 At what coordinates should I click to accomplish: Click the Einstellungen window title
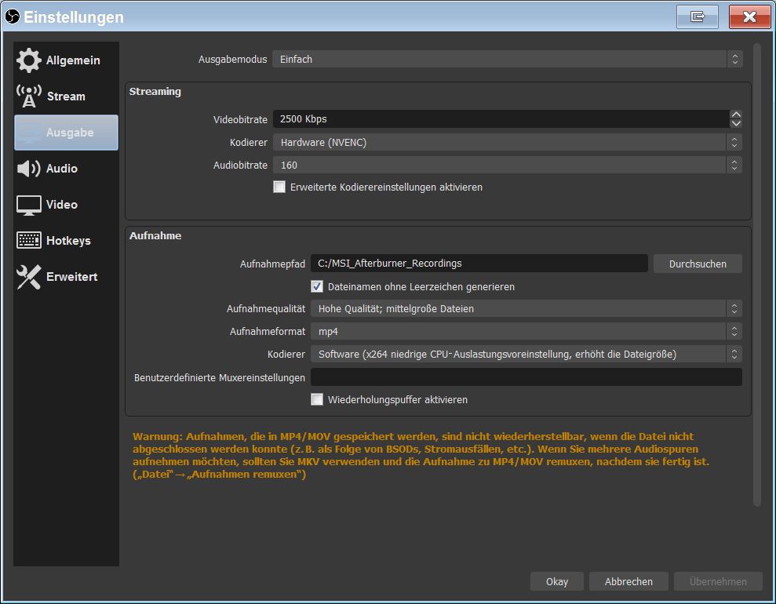pos(74,17)
